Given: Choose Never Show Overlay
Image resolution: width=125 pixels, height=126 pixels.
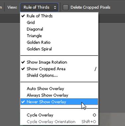Looking at the screenshot, I should [x=59, y=102].
